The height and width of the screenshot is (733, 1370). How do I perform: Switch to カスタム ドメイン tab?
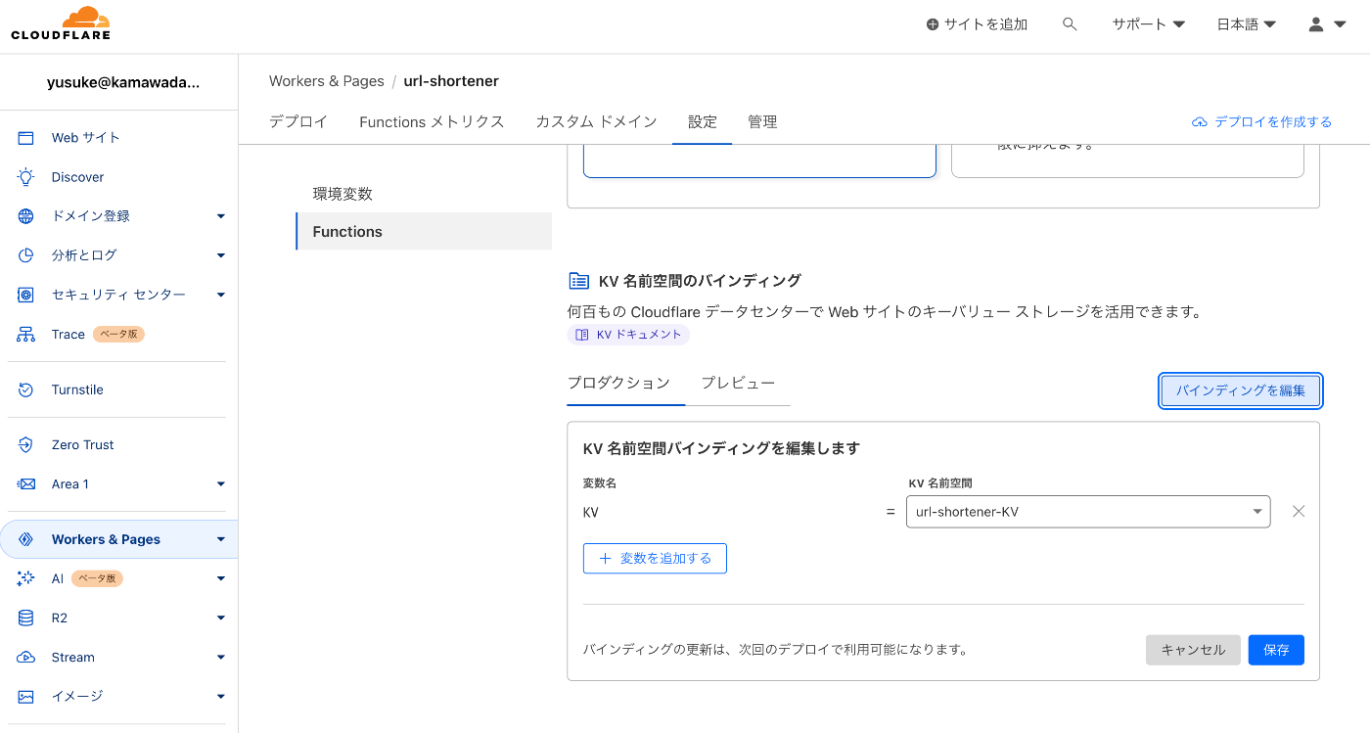pos(596,121)
